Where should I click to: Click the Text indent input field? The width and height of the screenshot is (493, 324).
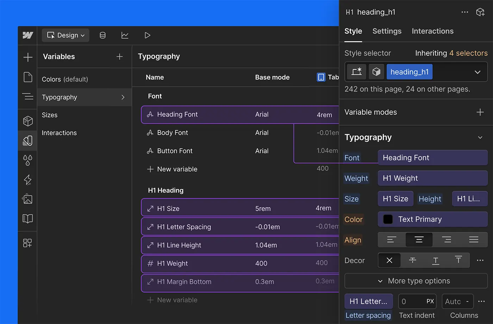click(417, 301)
